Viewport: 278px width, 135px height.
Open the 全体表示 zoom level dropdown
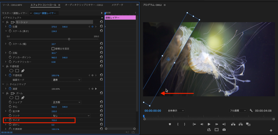point(175,111)
